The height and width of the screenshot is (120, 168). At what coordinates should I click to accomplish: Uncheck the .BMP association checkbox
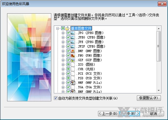[68, 51]
